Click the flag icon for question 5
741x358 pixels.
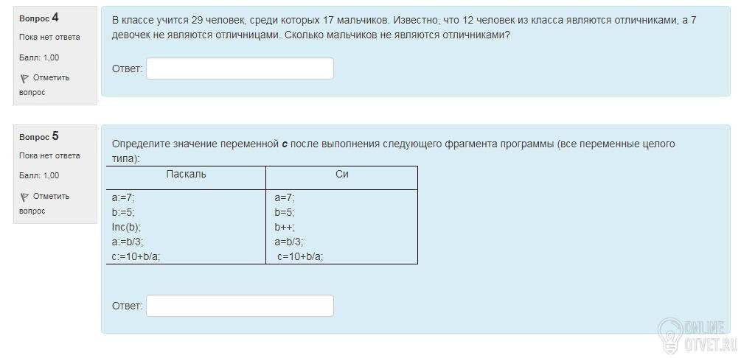point(24,197)
